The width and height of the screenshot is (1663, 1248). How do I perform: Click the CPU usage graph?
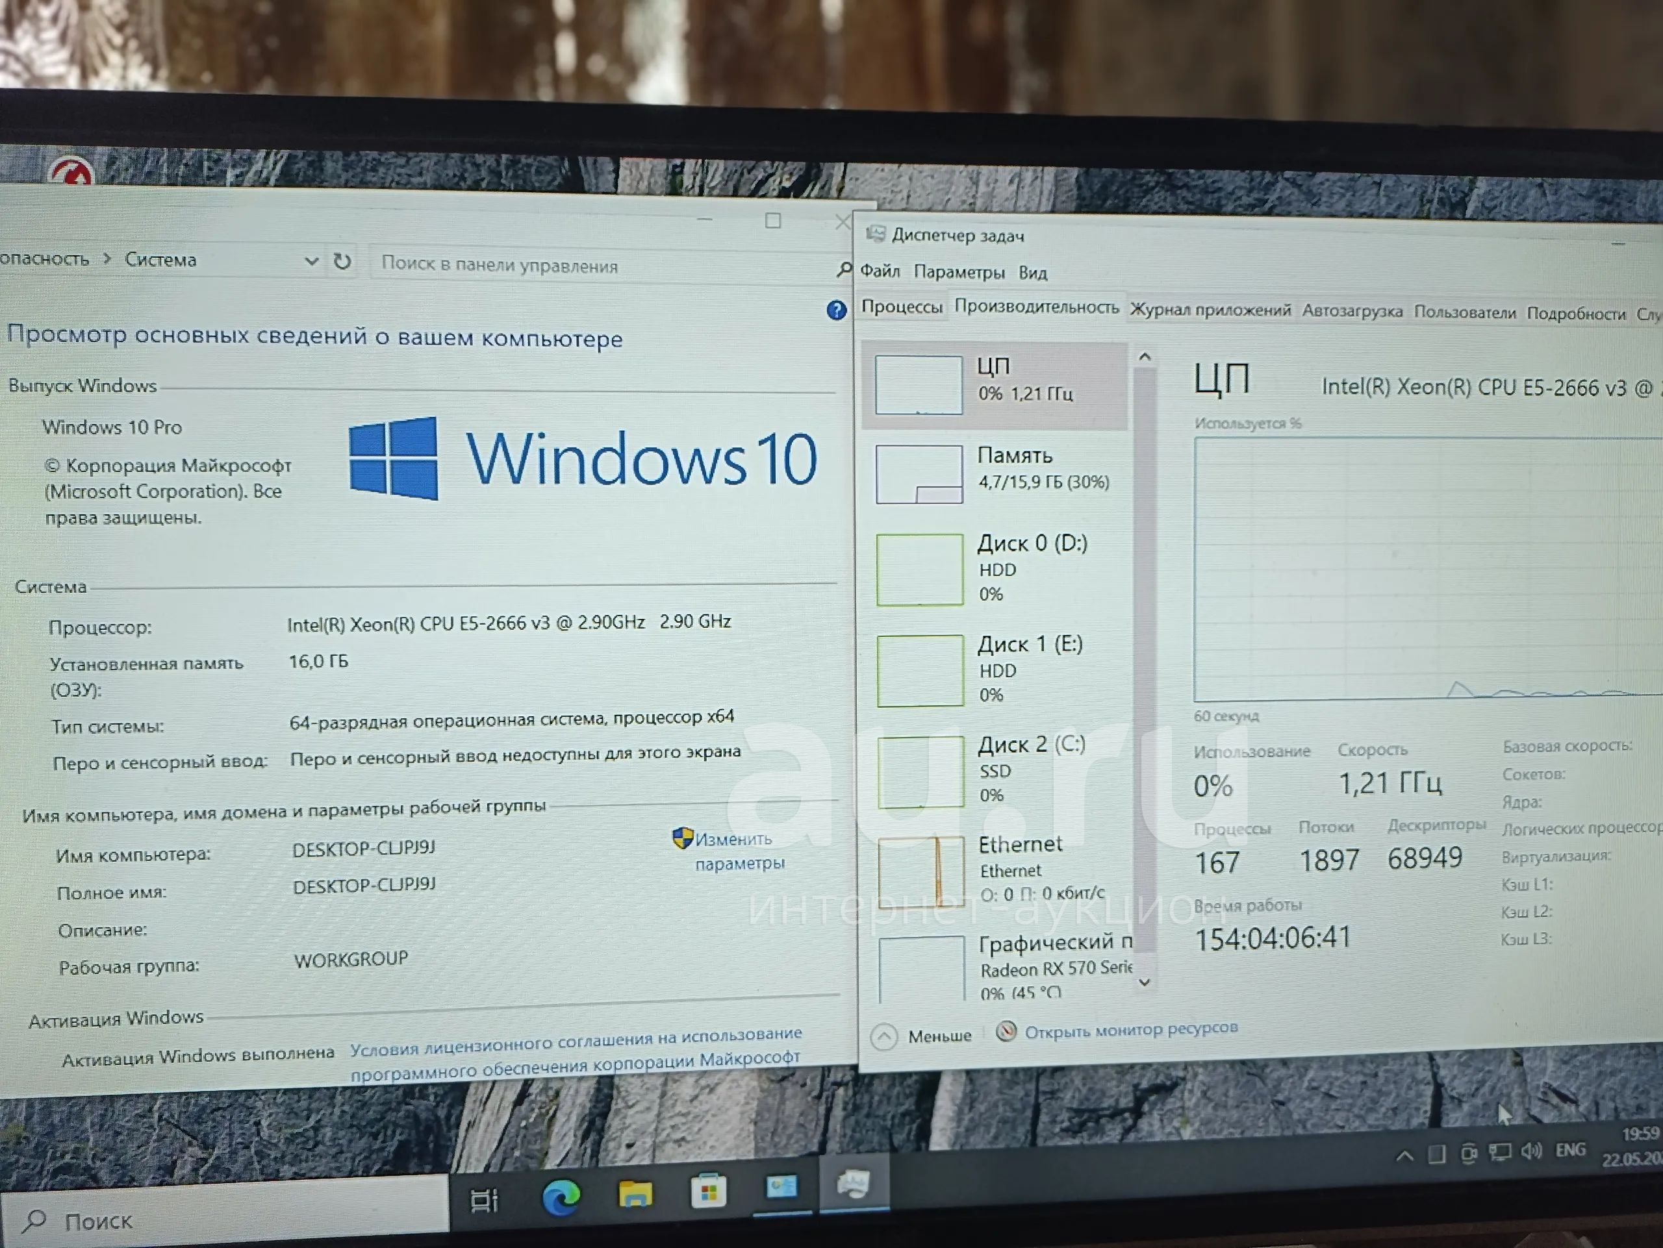pos(1428,568)
